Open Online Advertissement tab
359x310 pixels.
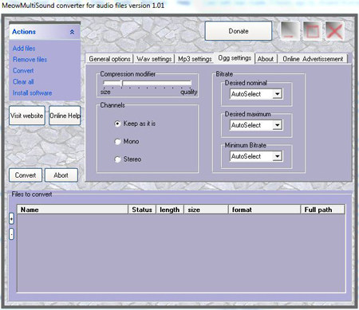[313, 59]
